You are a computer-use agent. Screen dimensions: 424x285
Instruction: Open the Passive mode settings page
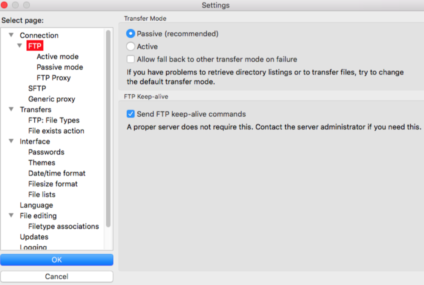60,67
